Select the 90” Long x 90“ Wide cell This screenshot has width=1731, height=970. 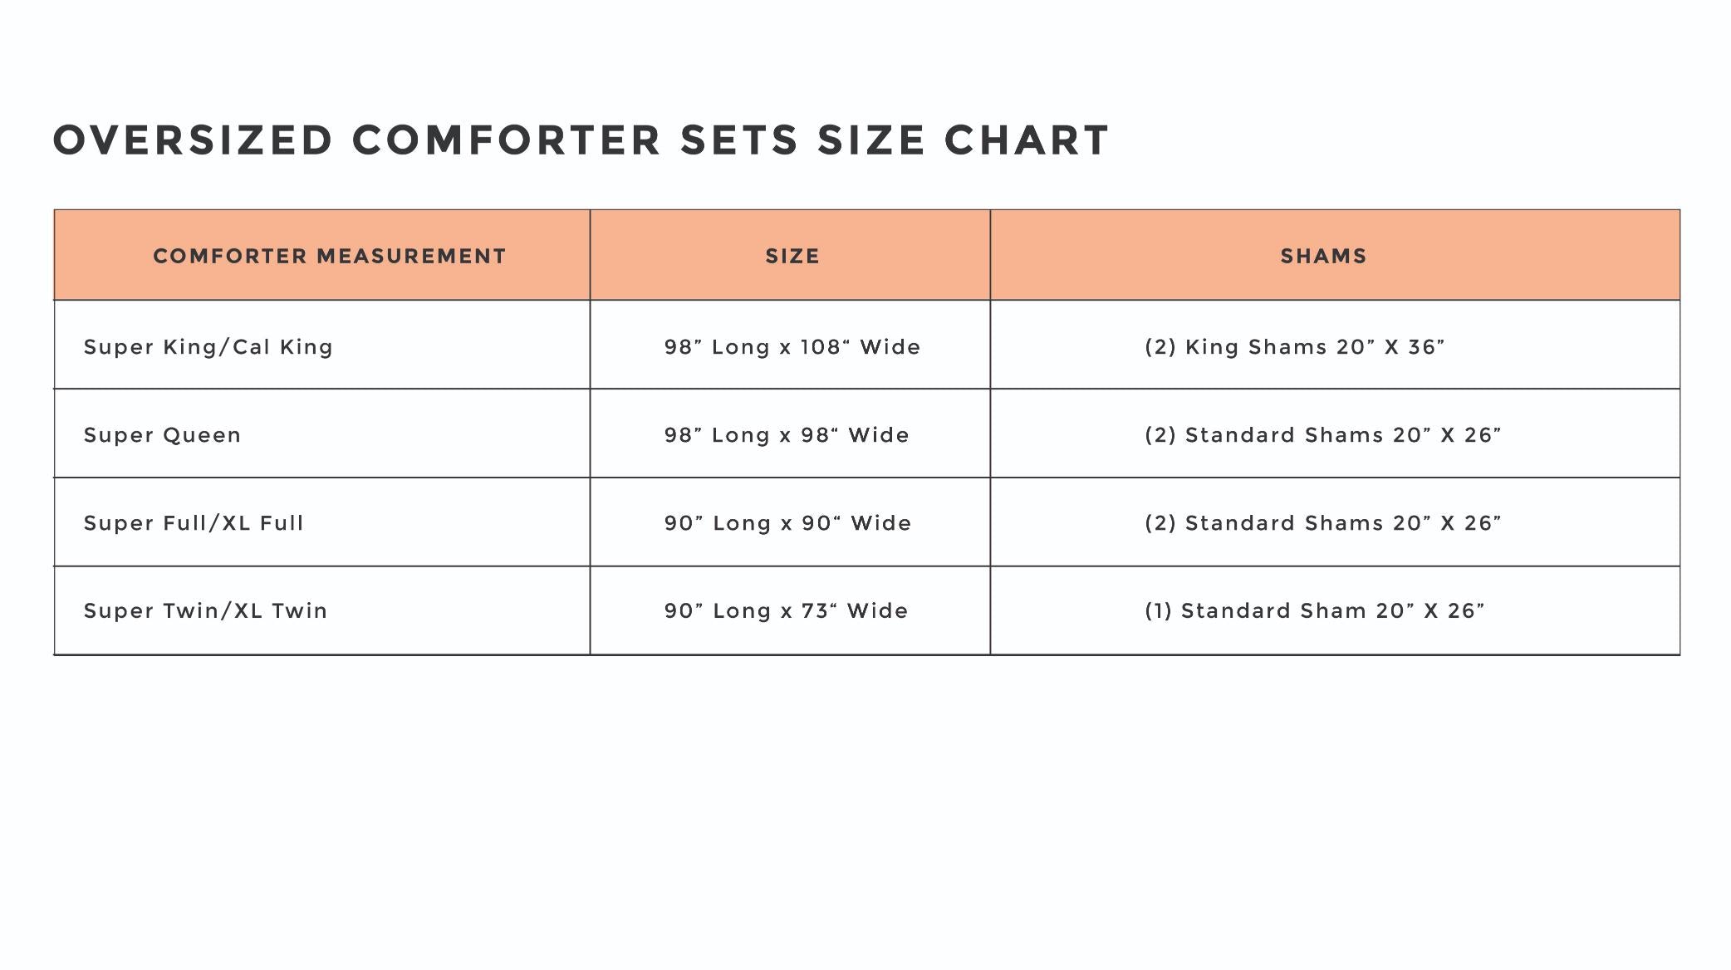point(787,523)
